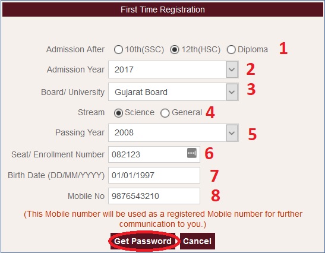Choose the General stream radio button
Image resolution: width=325 pixels, height=253 pixels.
[165, 113]
